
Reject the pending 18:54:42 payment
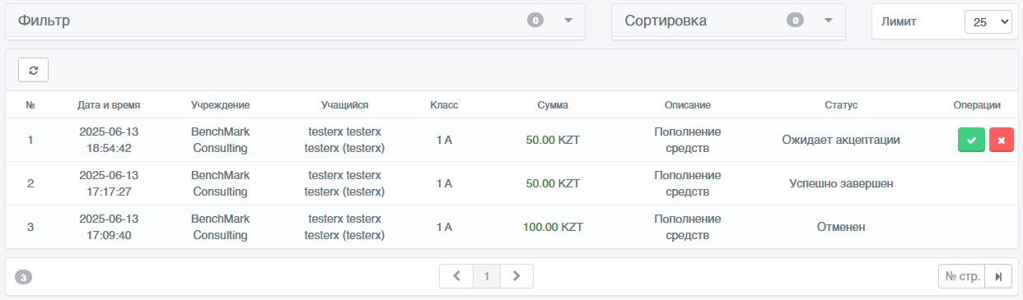[1002, 141]
